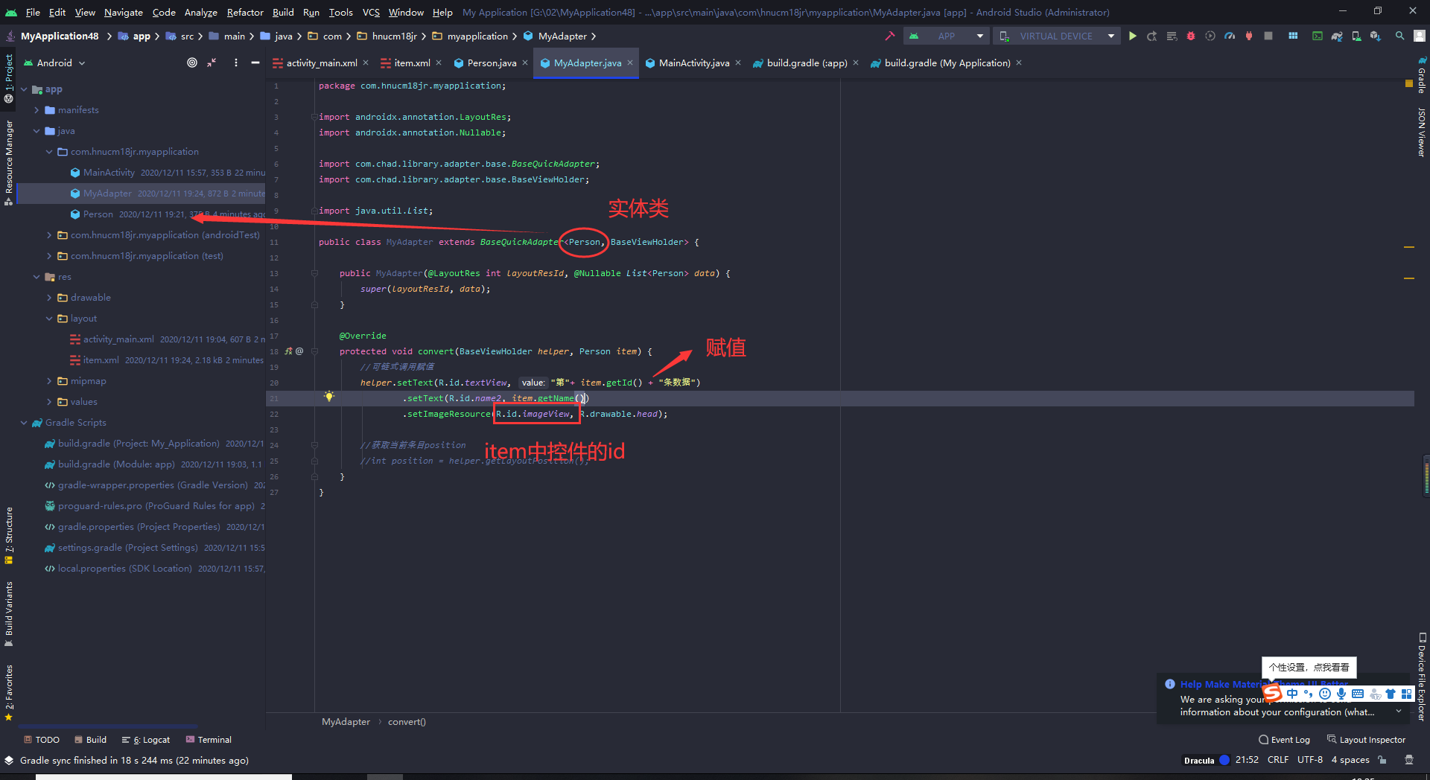The image size is (1430, 780).
Task: Toggle the 2: Favorites tool window
Action: pos(9,692)
